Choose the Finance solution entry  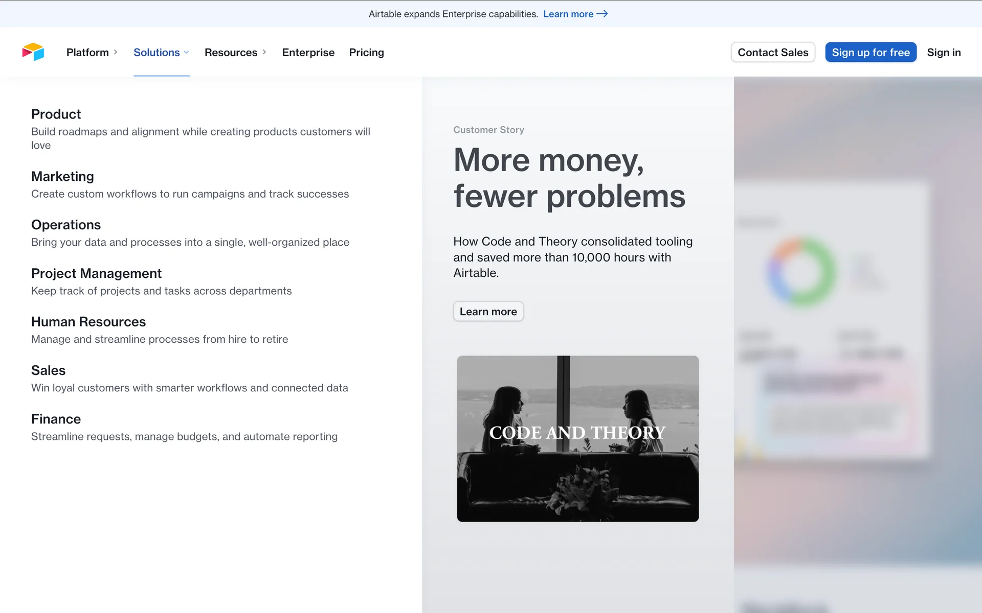pos(56,419)
